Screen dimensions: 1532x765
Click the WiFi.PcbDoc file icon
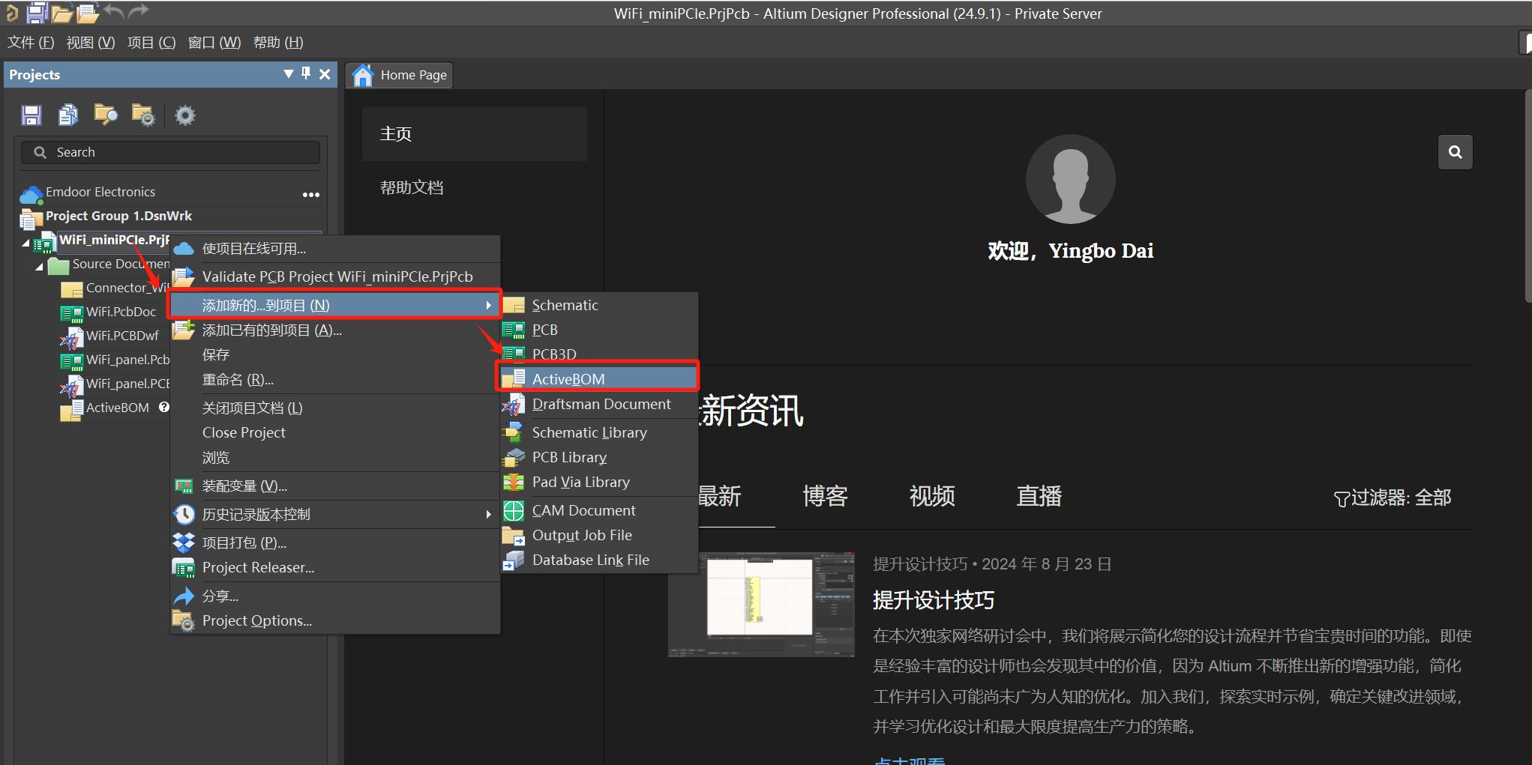[71, 312]
